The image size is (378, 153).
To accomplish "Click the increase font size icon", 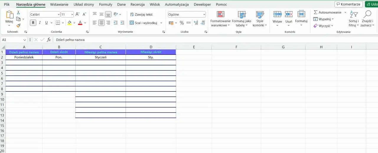I will pos(77,14).
